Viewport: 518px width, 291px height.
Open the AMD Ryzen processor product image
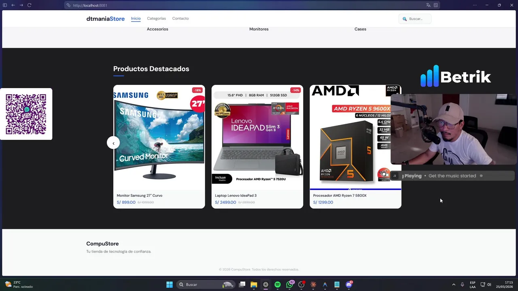[355, 137]
